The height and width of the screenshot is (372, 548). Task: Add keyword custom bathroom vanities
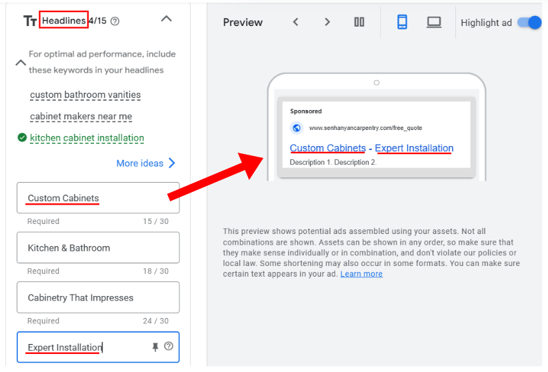(x=85, y=95)
